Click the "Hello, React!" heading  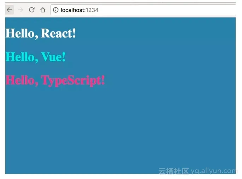coord(41,33)
